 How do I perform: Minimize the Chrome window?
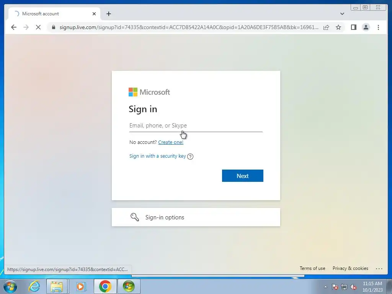356,8
